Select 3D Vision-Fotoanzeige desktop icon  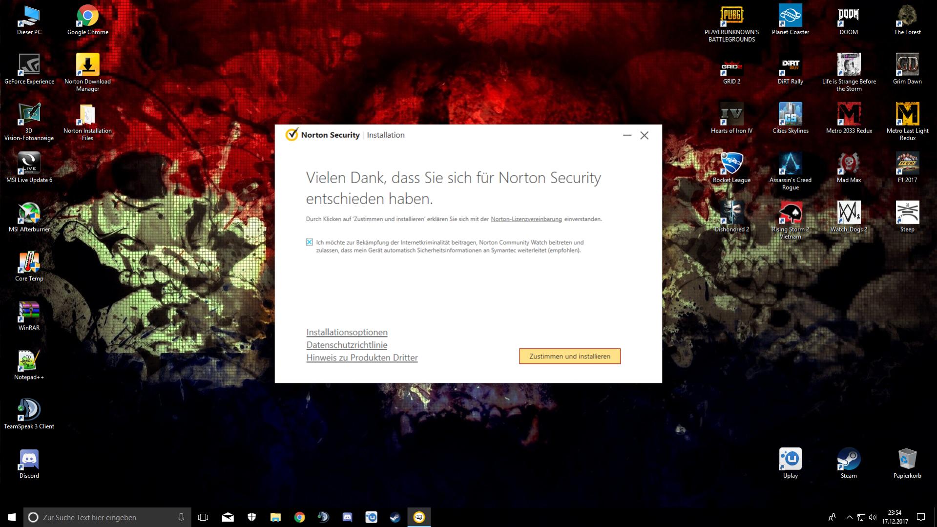[x=29, y=122]
